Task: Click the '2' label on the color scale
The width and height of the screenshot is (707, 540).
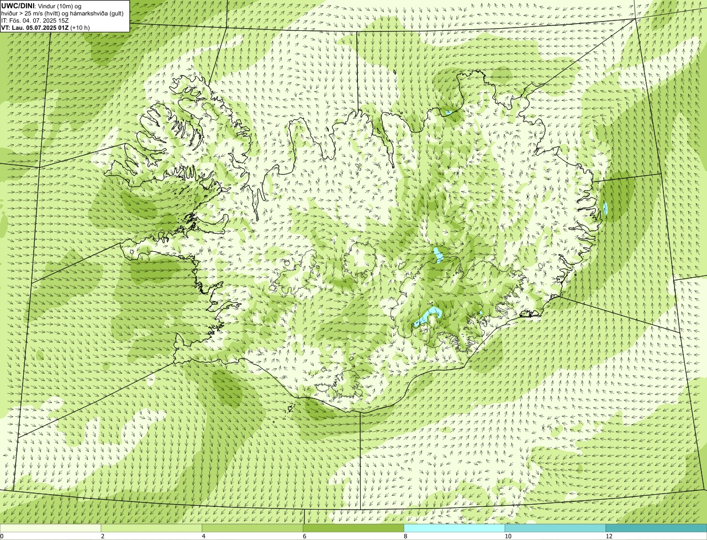Action: [102, 536]
